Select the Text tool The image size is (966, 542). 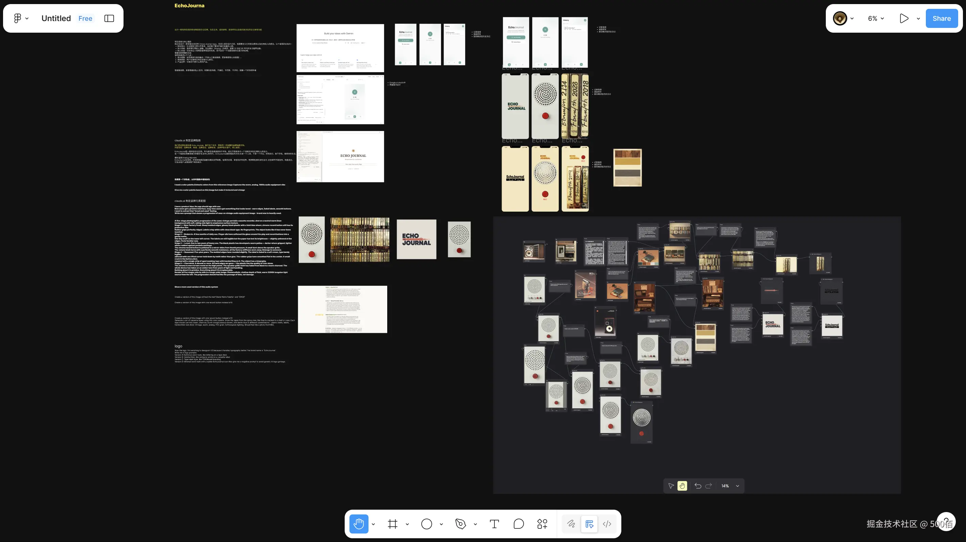(x=494, y=524)
